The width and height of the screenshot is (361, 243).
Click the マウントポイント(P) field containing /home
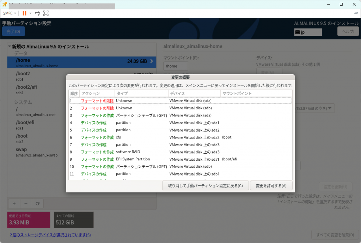click(176, 66)
